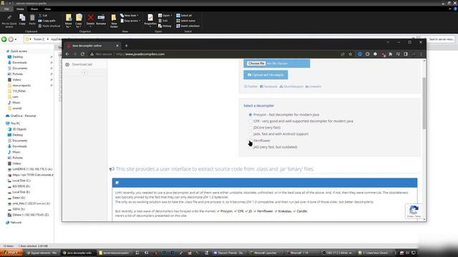
Task: Select the Jadx Android support radio button
Action: coord(250,134)
